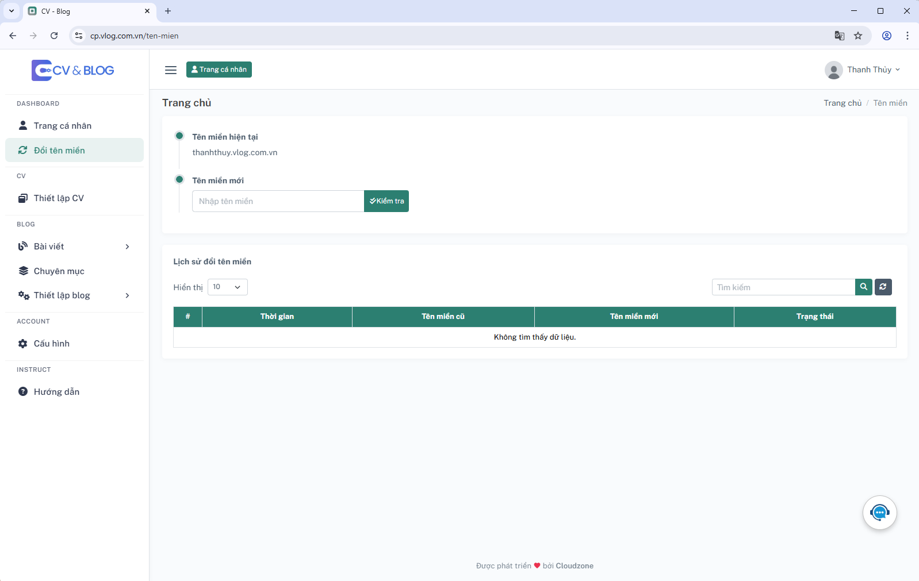
Task: Click green Trang cá nhân button
Action: (x=219, y=70)
